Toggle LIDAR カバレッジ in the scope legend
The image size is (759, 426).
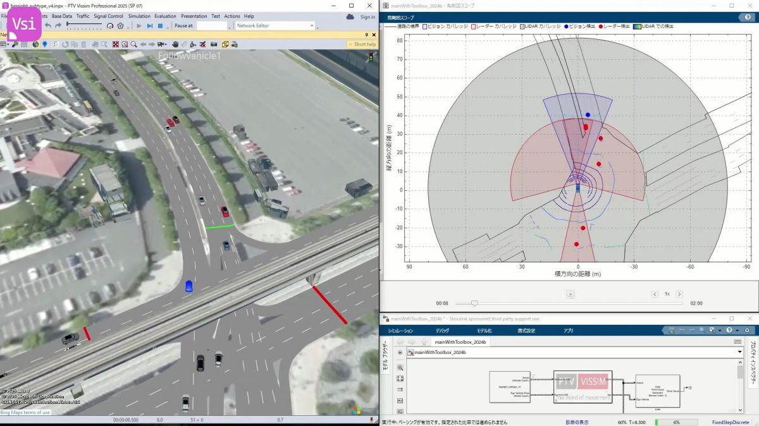pos(521,27)
